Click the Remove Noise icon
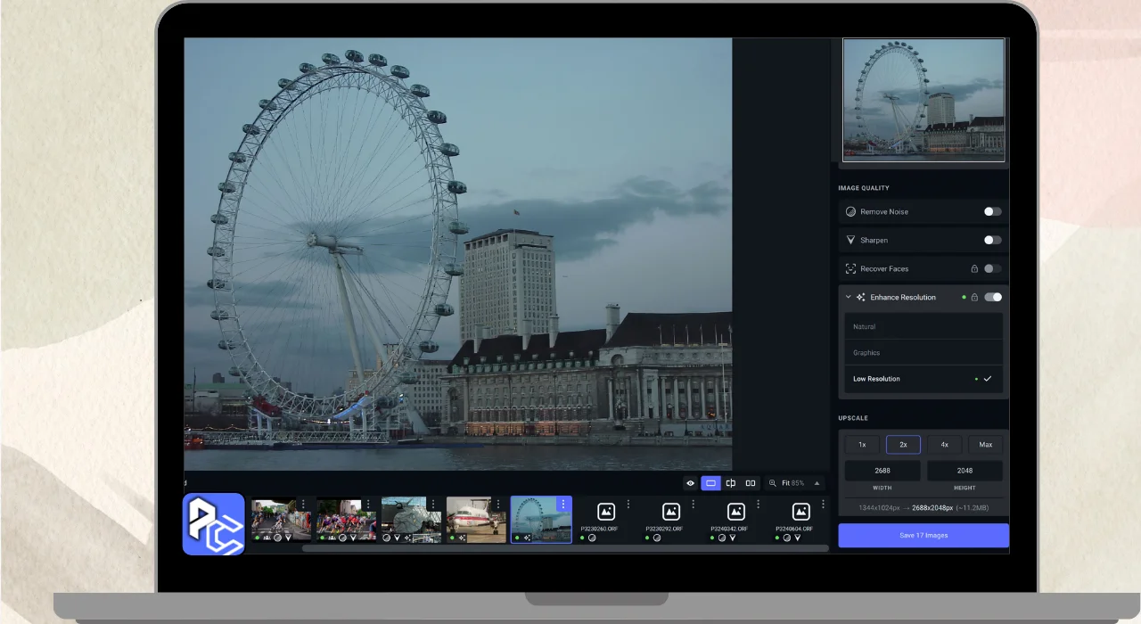 850,212
